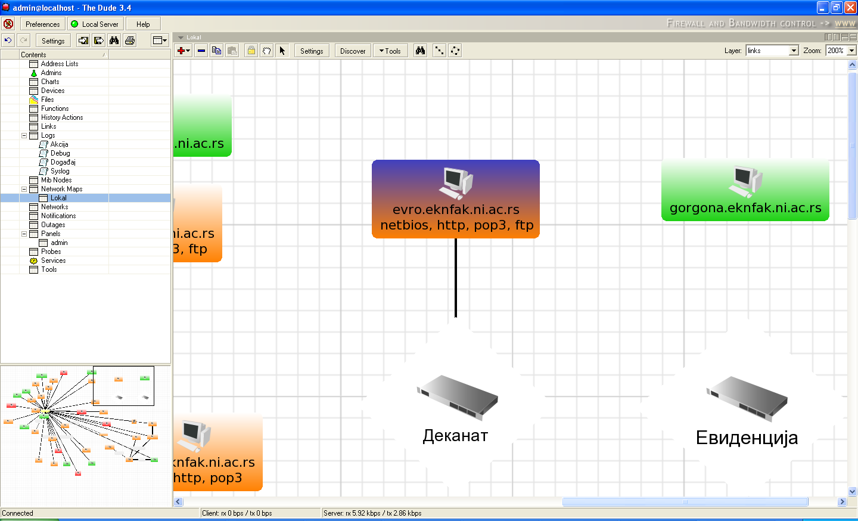Image resolution: width=858 pixels, height=521 pixels.
Task: Open the Tools dropdown menu
Action: click(390, 51)
